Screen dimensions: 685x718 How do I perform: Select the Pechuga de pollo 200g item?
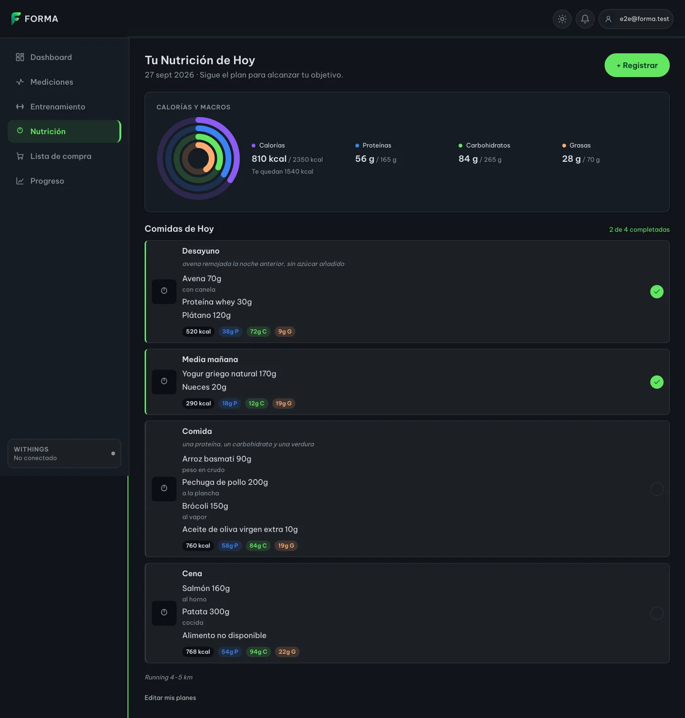tap(225, 482)
